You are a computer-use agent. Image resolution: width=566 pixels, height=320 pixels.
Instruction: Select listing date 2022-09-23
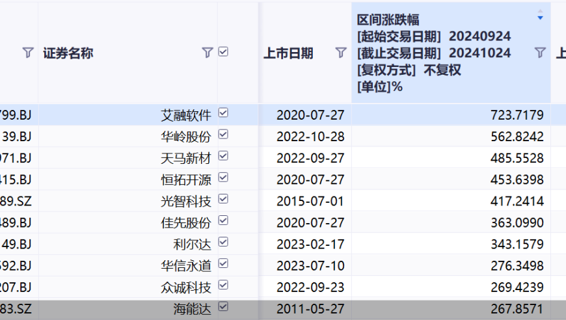click(310, 287)
